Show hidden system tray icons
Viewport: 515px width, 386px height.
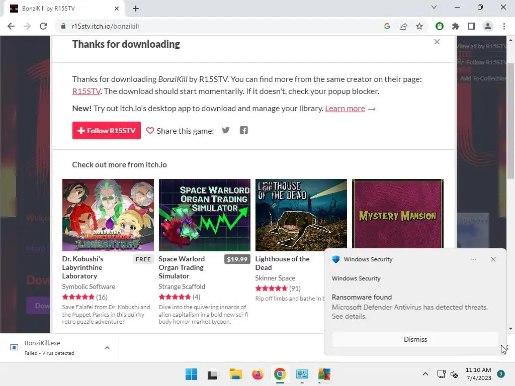click(425, 374)
